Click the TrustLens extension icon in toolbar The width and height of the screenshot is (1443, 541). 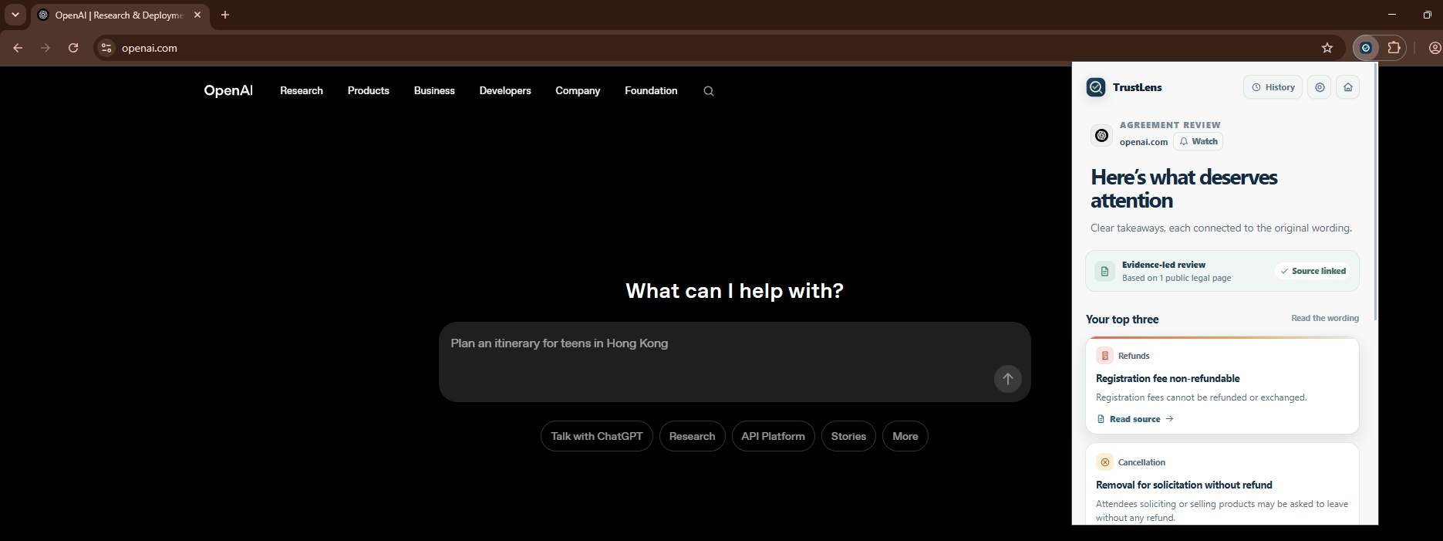1366,48
